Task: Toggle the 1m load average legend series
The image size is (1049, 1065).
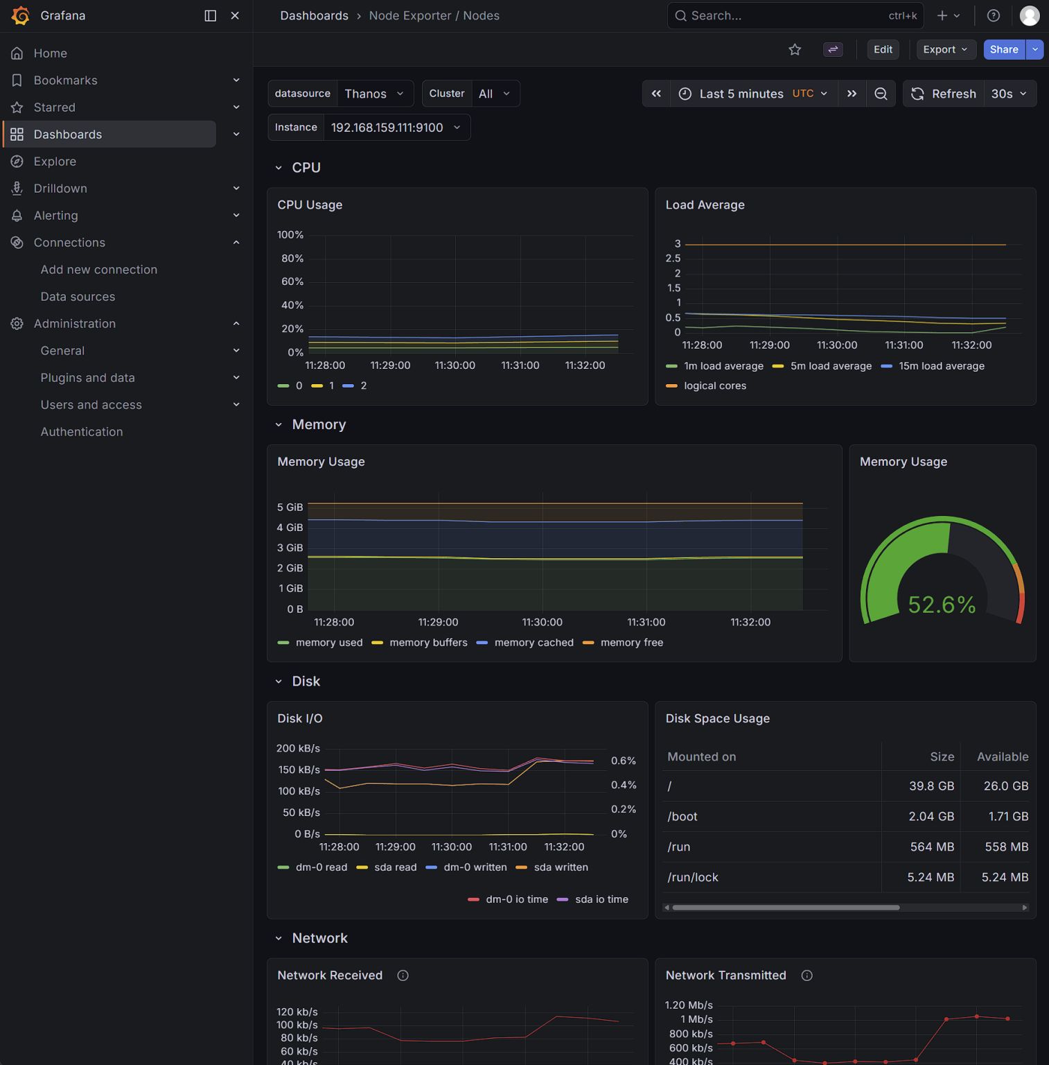Action: pyautogui.click(x=723, y=366)
